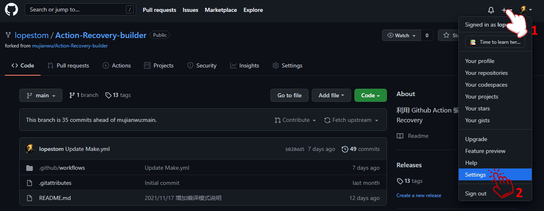544x211 pixels.
Task: Select Your gists in user menu
Action: pyautogui.click(x=495, y=120)
